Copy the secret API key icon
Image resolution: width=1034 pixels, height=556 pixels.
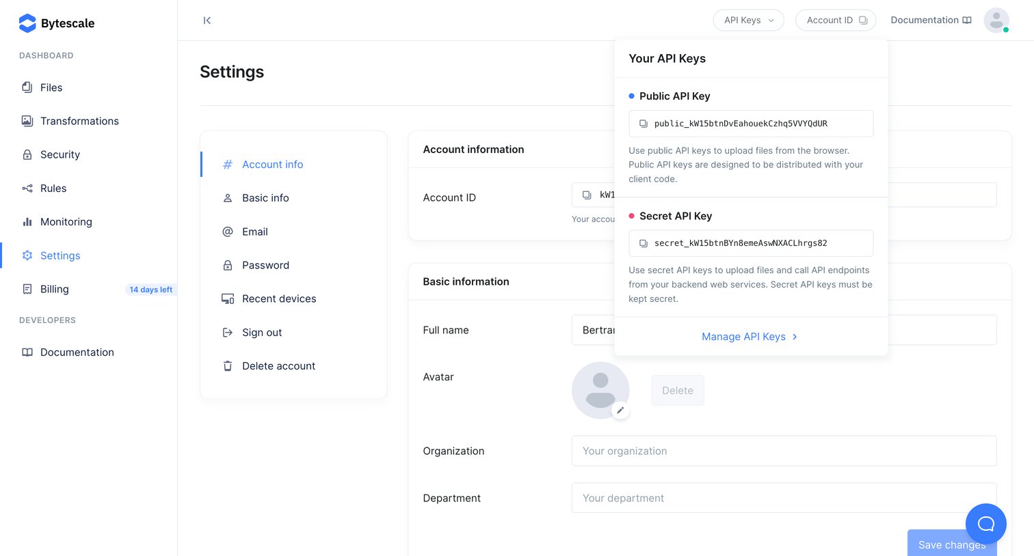coord(644,243)
